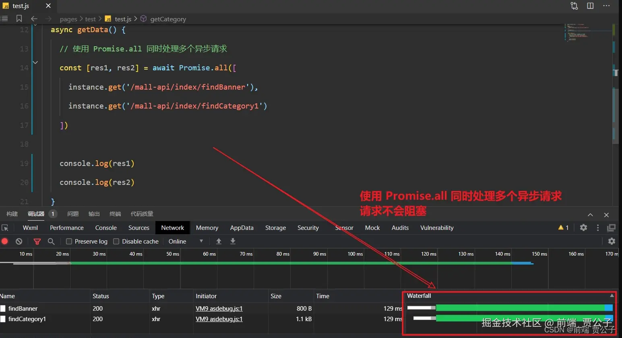Switch to the Performance tab
Screen dimensions: 622x338
click(x=67, y=228)
